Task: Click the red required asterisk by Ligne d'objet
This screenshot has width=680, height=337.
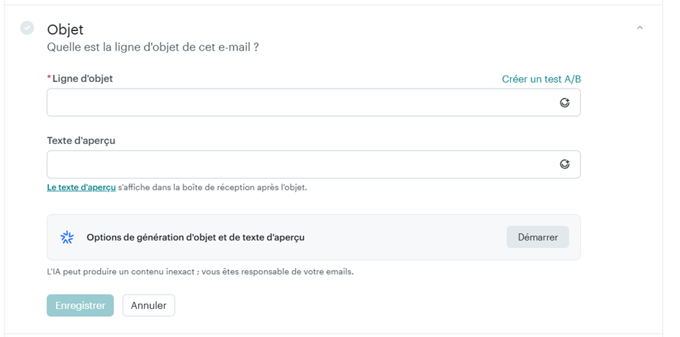Action: [x=49, y=78]
